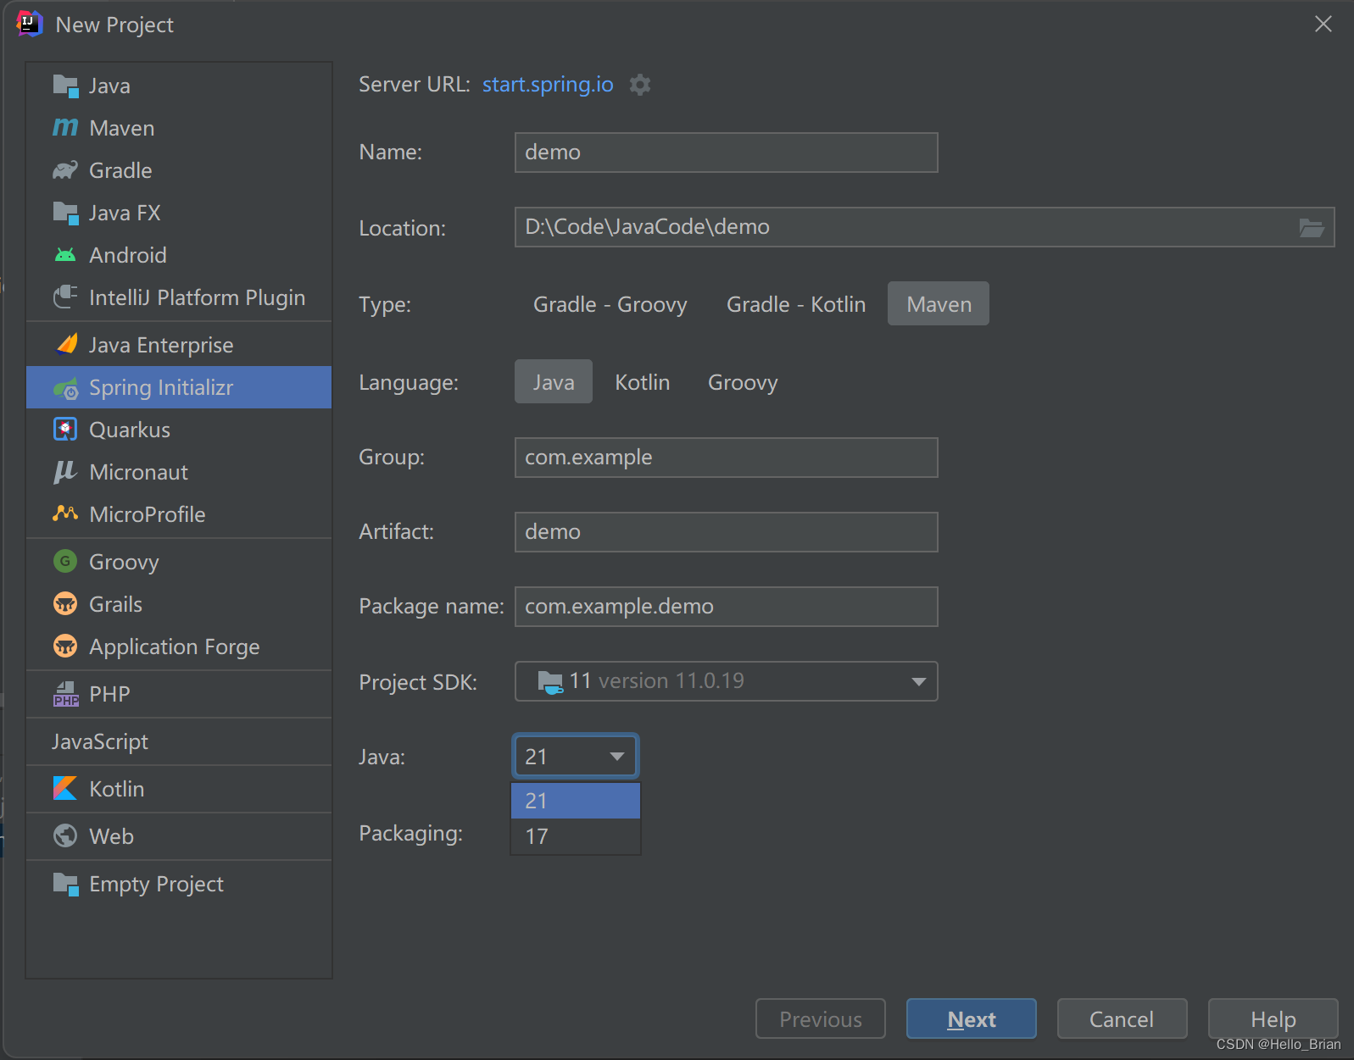Select Micronaut in project type list
This screenshot has height=1060, width=1354.
click(x=179, y=472)
